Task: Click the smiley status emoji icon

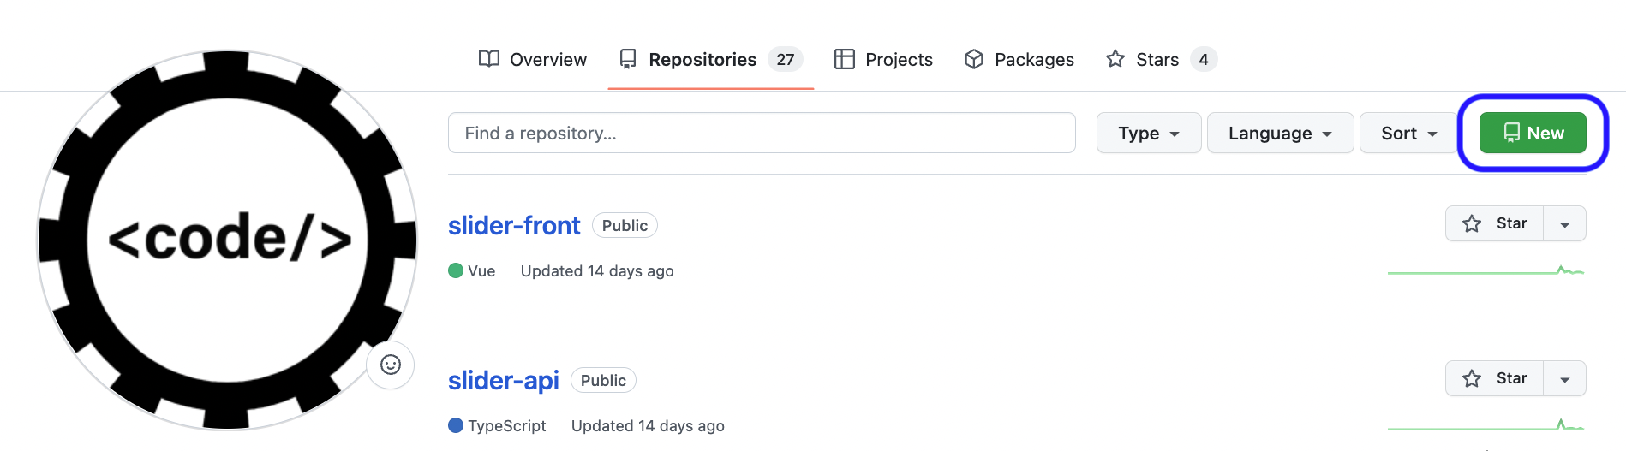Action: [x=391, y=365]
